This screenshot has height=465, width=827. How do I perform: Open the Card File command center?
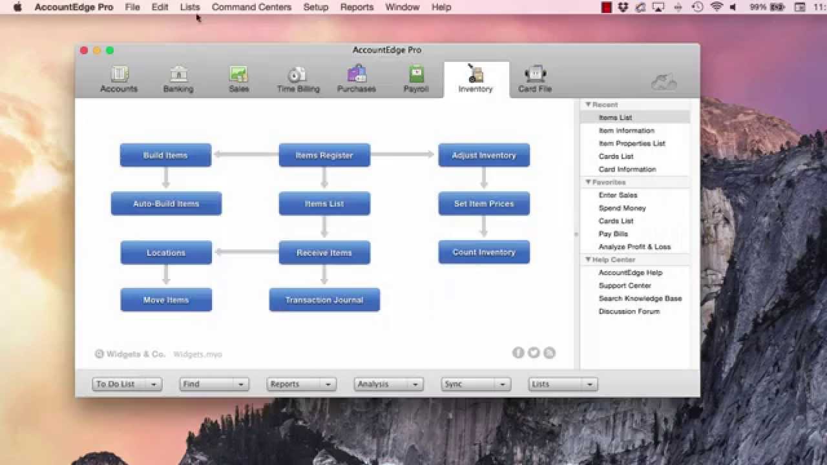point(535,79)
